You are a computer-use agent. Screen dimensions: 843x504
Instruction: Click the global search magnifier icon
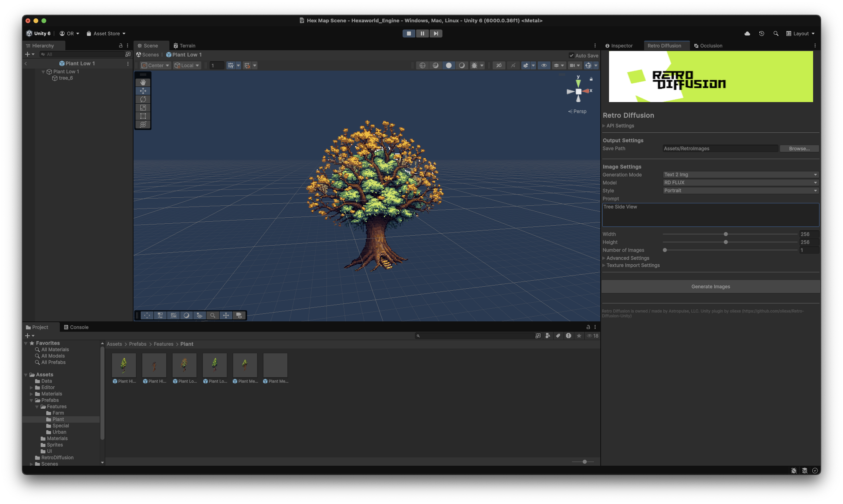(x=776, y=33)
